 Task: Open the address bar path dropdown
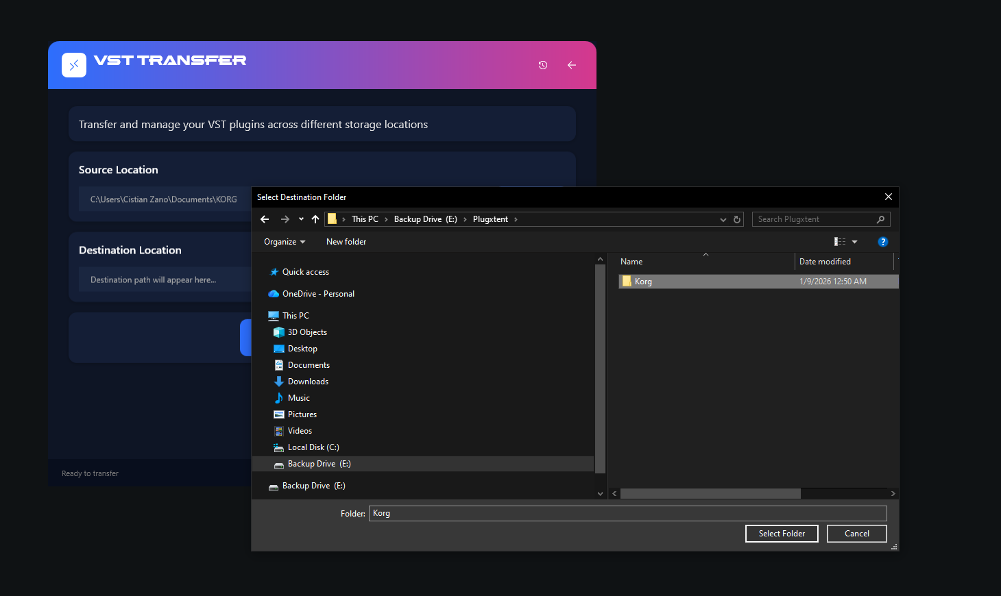click(723, 219)
